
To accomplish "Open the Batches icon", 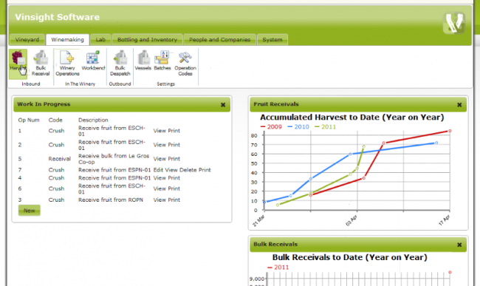I will (162, 61).
